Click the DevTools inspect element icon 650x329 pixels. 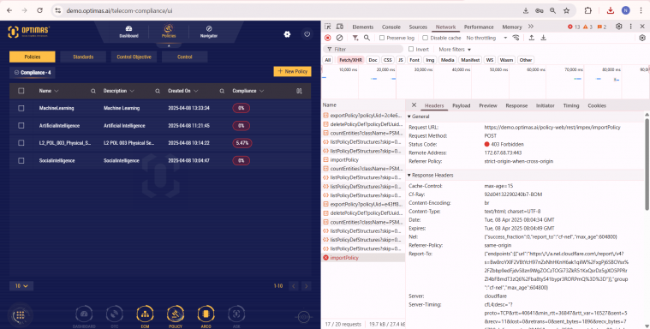tap(327, 27)
